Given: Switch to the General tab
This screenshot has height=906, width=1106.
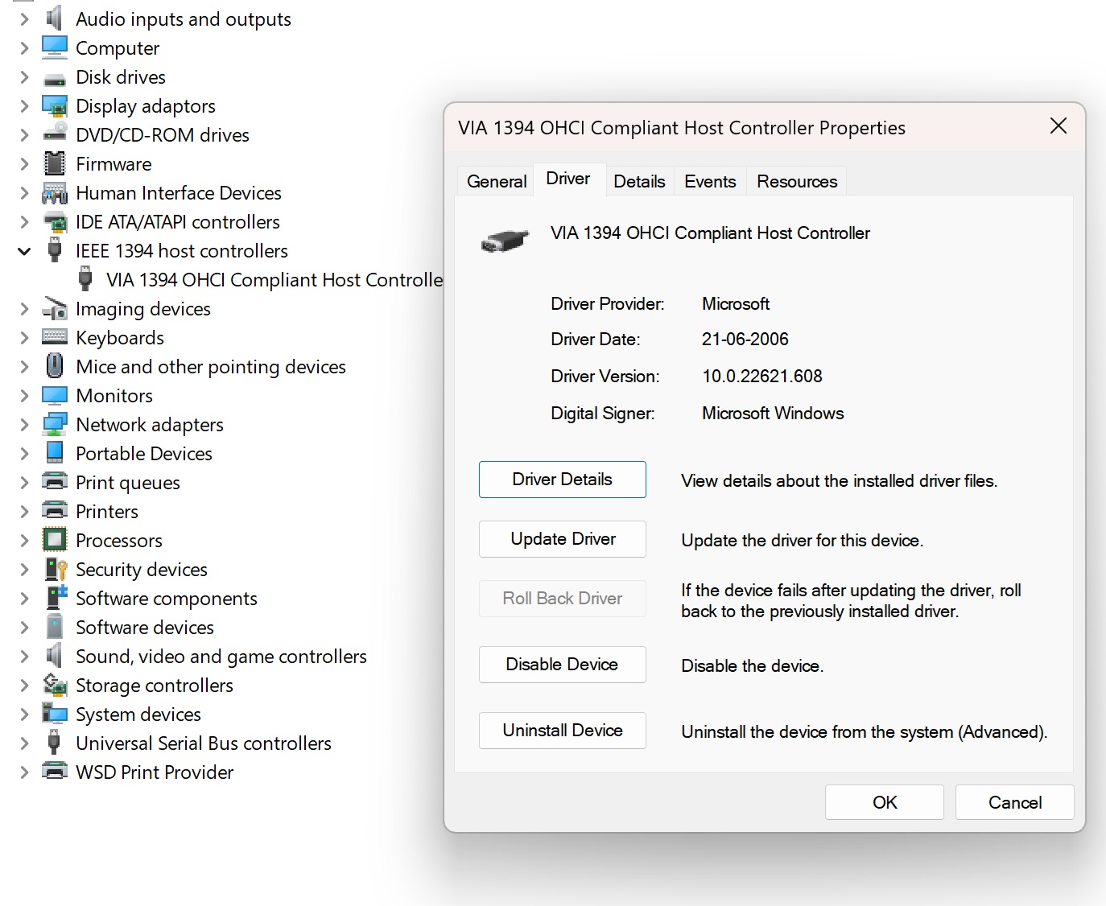Looking at the screenshot, I should point(497,181).
